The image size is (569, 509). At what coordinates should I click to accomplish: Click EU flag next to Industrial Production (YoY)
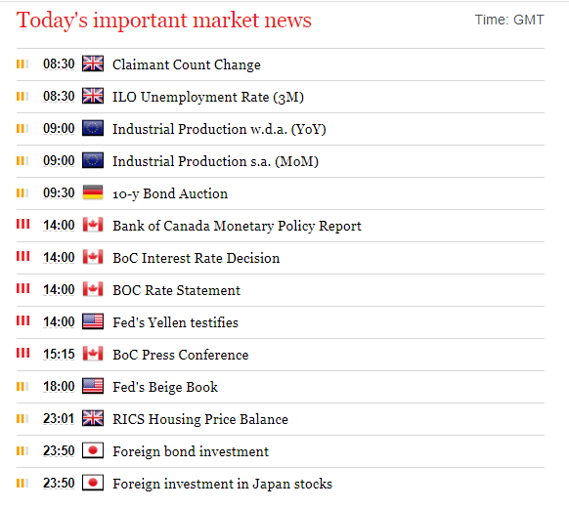(93, 128)
